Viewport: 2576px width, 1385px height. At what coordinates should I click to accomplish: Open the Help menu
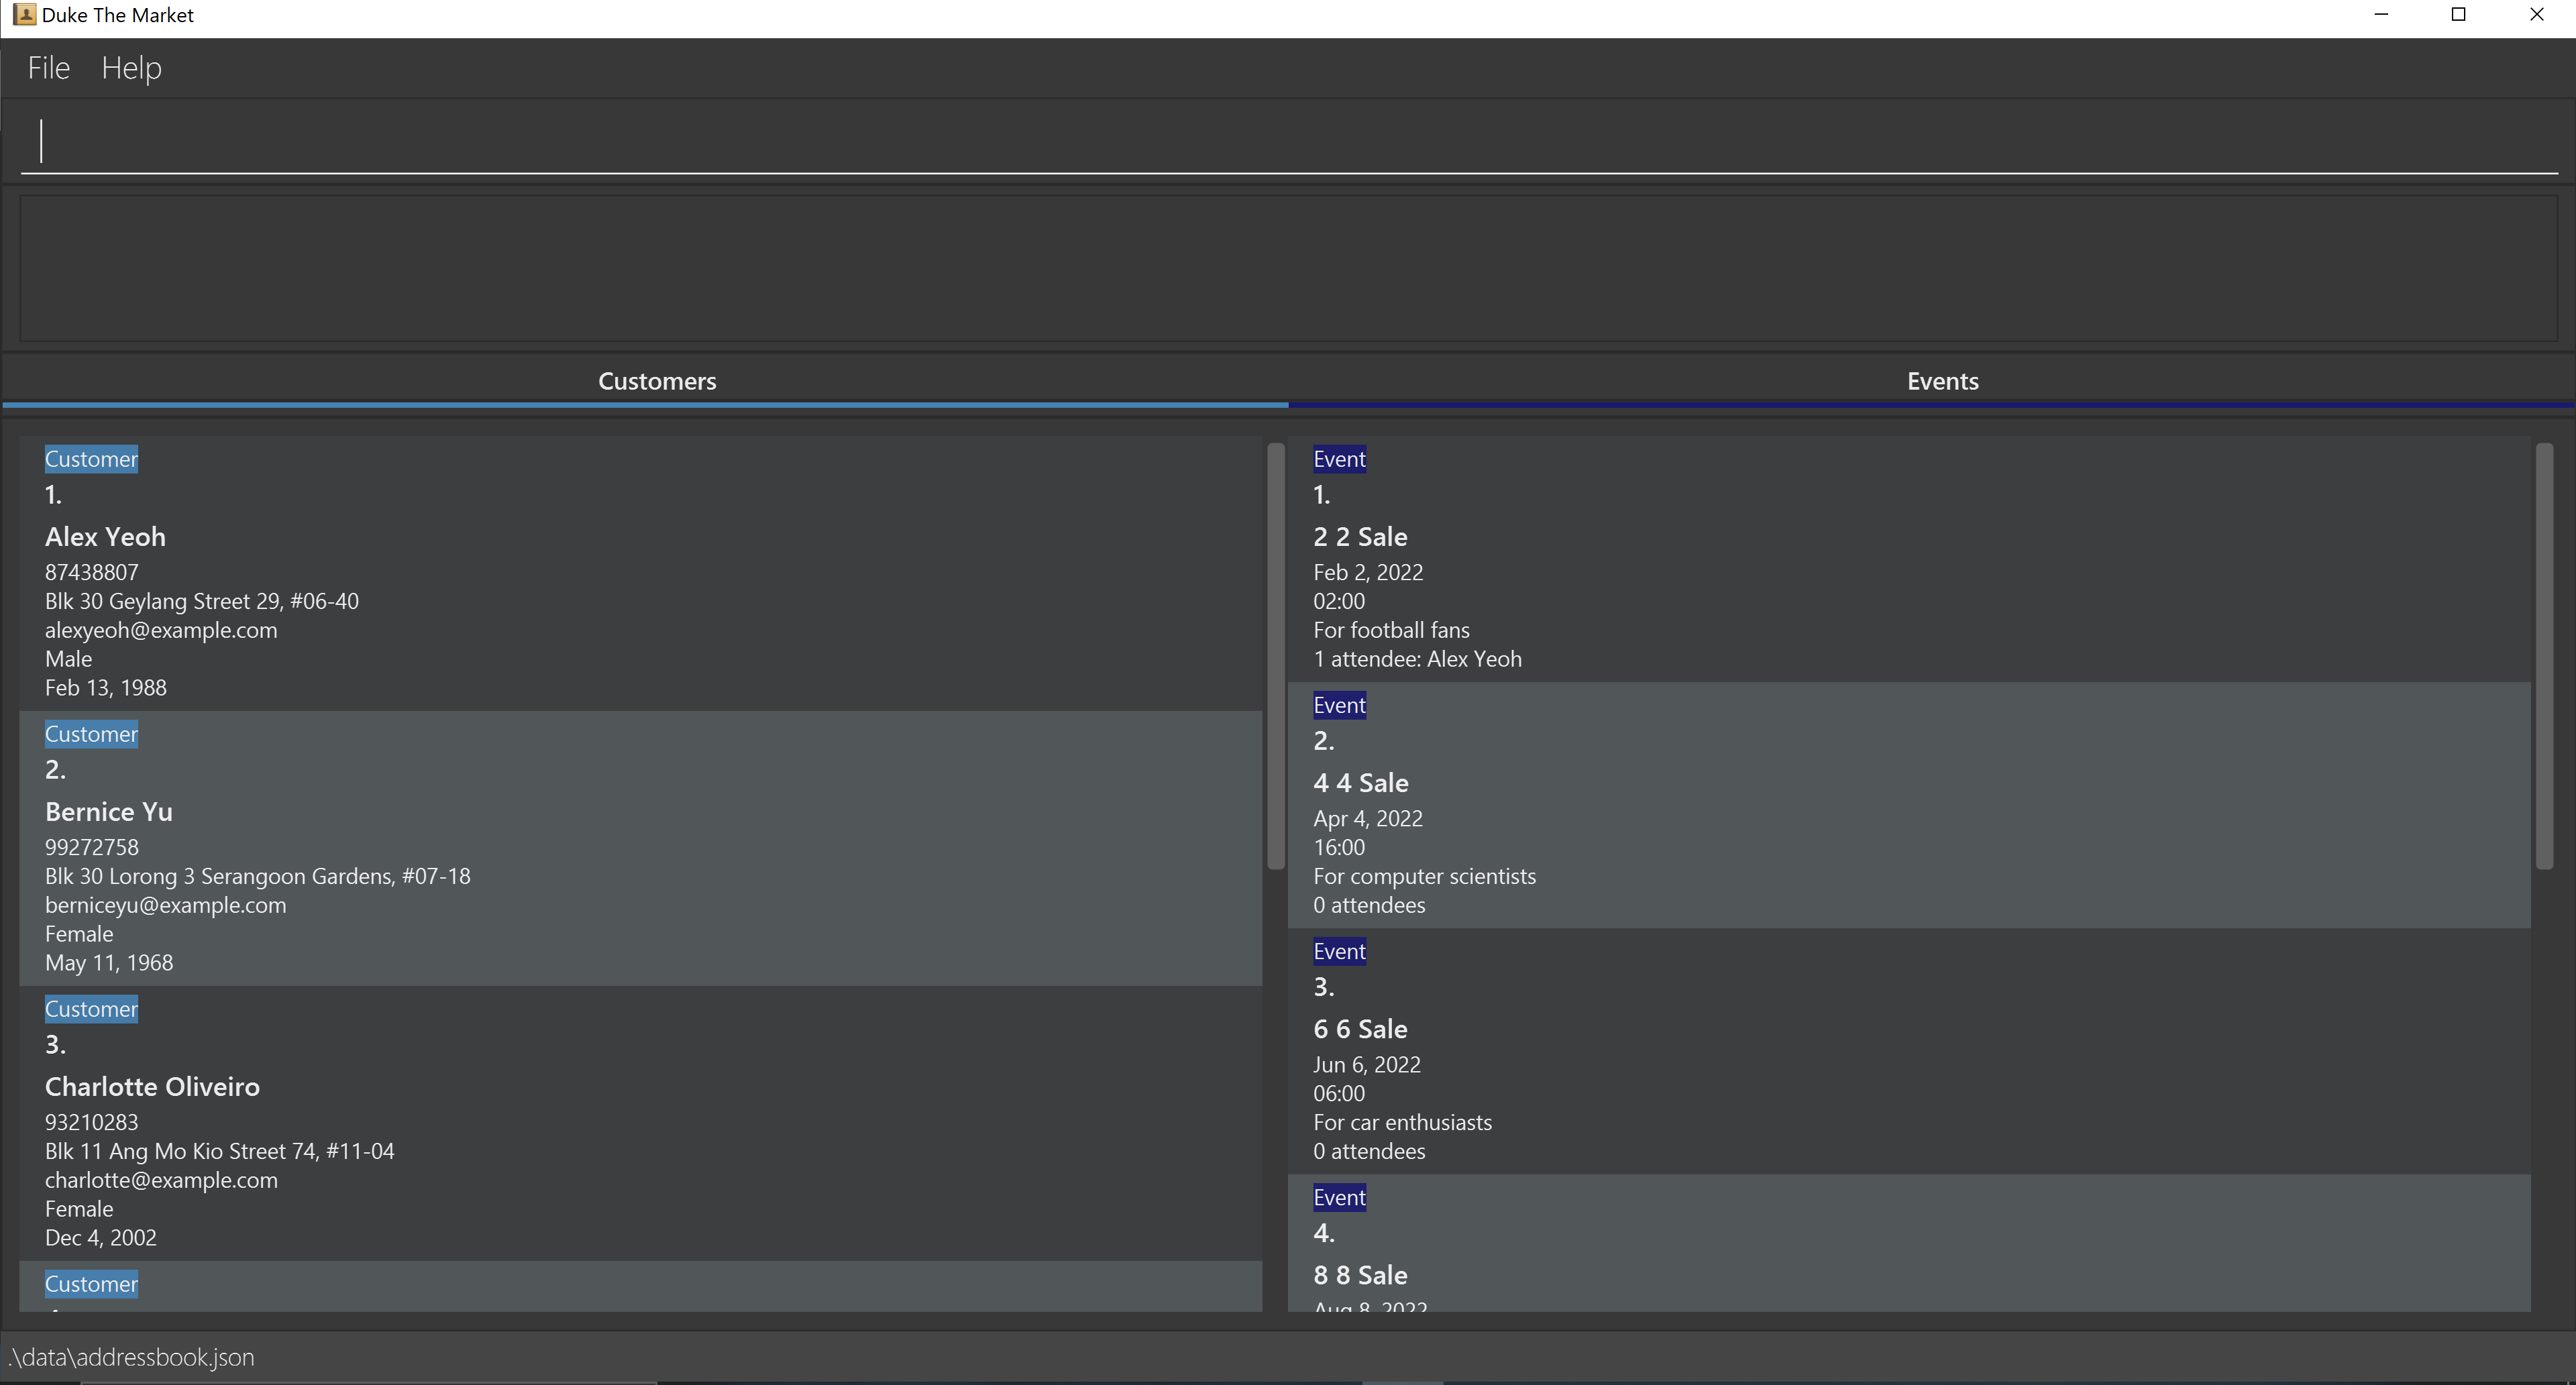click(131, 66)
